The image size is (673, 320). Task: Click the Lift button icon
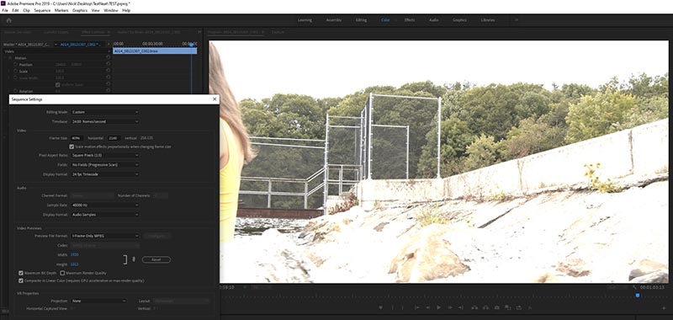point(474,307)
